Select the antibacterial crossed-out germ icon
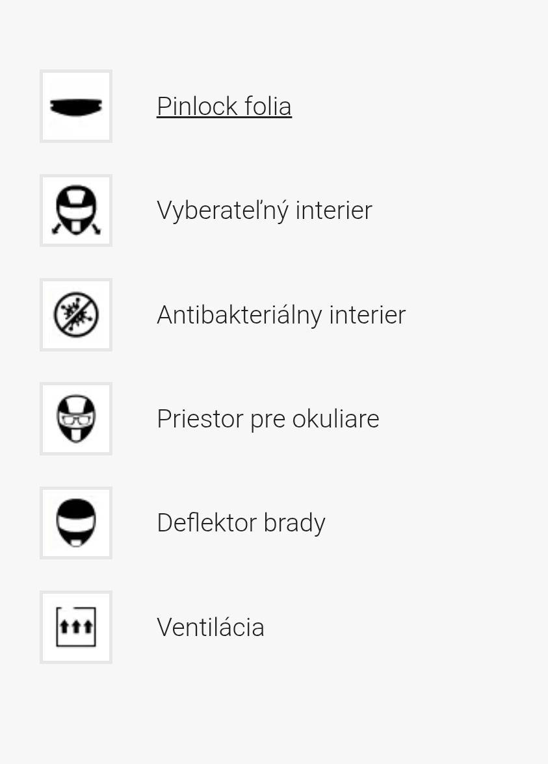The image size is (548, 764). coord(76,315)
